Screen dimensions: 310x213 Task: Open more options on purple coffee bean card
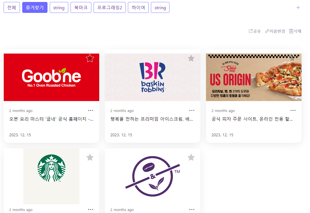(192, 209)
